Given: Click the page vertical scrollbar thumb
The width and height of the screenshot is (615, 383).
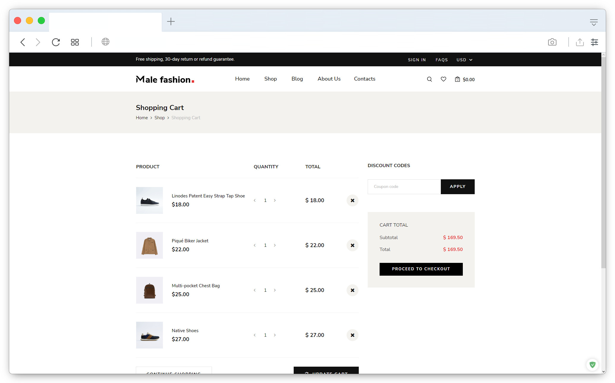Looking at the screenshot, I should click(x=603, y=162).
